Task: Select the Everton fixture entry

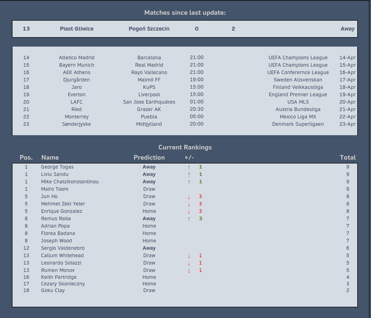Action: pyautogui.click(x=77, y=94)
